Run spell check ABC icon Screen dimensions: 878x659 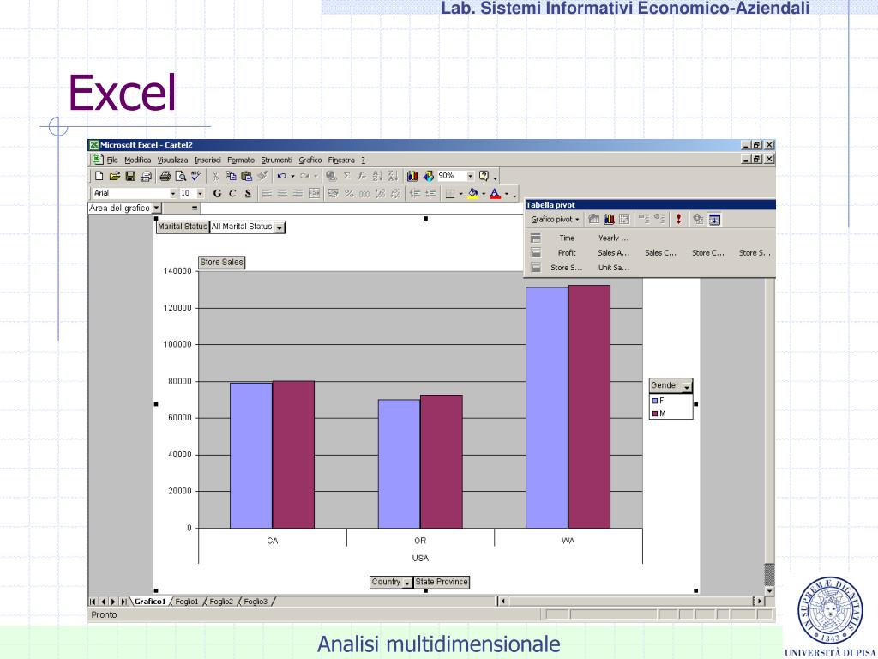pyautogui.click(x=195, y=176)
